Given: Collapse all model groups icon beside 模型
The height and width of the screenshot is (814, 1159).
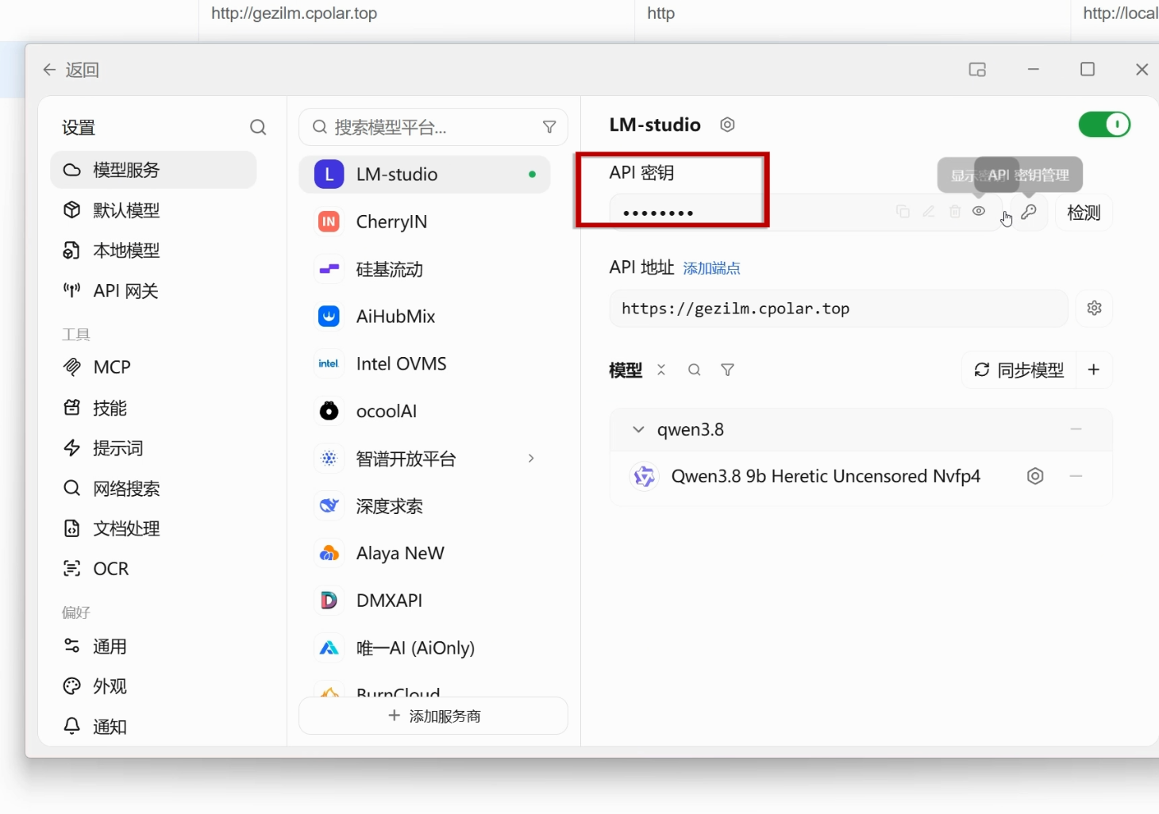Looking at the screenshot, I should pyautogui.click(x=661, y=370).
